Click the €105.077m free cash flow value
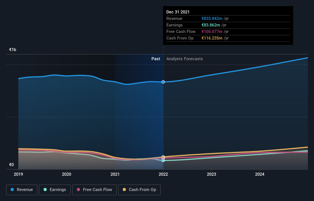The image size is (314, 201). [212, 31]
